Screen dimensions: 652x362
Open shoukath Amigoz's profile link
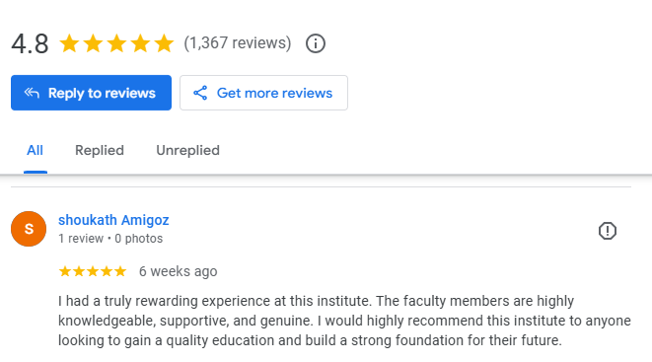pos(113,220)
